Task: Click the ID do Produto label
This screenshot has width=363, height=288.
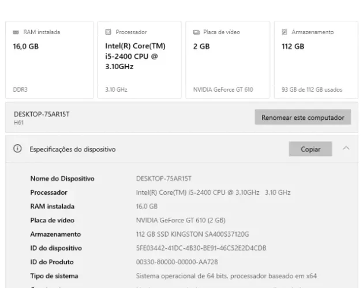Action: [52, 262]
